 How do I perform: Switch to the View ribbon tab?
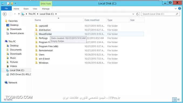(35, 9)
